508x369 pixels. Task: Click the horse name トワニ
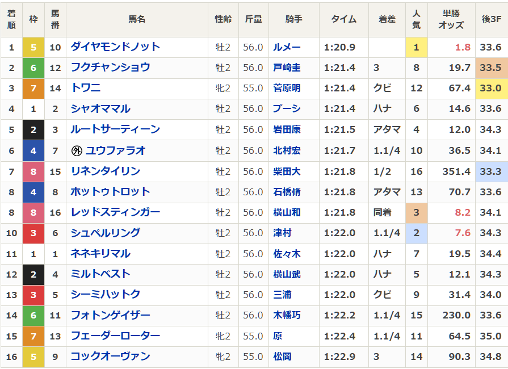pos(85,88)
